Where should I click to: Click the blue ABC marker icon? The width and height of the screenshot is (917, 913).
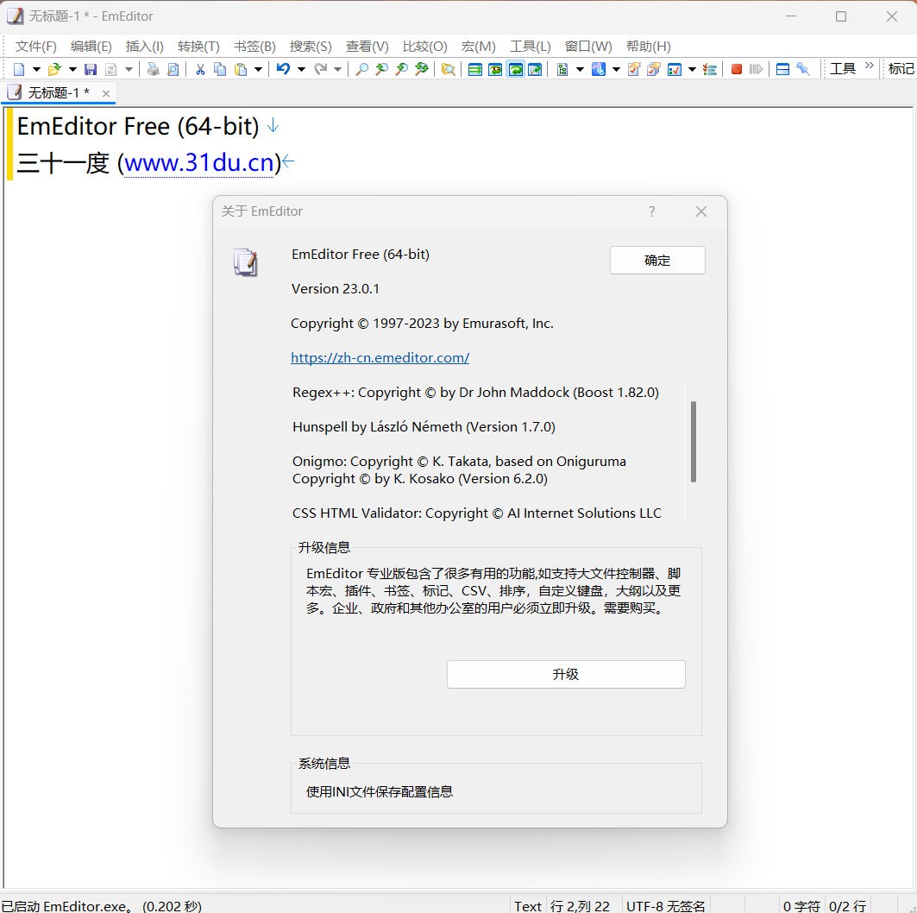point(599,70)
